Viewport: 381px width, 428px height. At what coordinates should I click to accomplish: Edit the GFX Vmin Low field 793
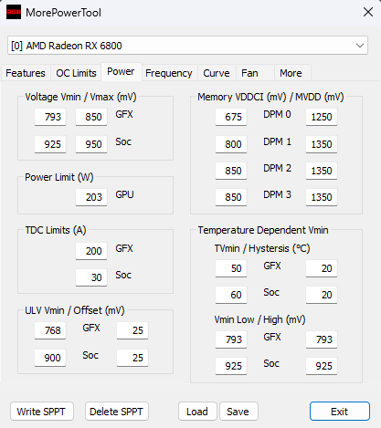click(231, 339)
